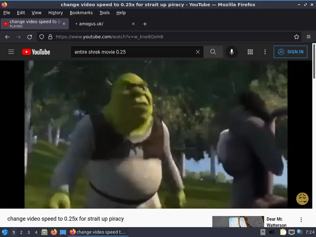Viewport: 316px width, 237px height.
Task: Go to the YouTube home logo
Action: pos(36,52)
